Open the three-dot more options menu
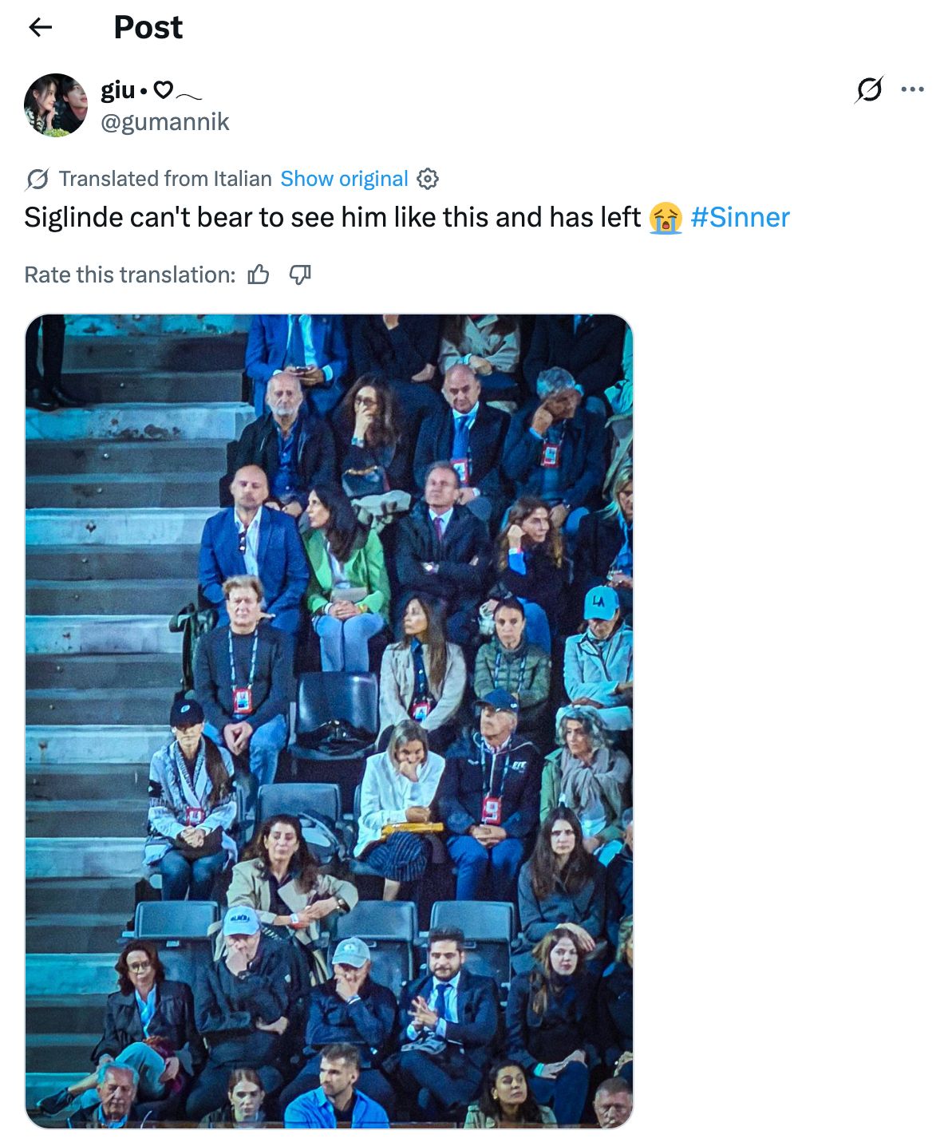Image resolution: width=948 pixels, height=1146 pixels. [x=912, y=89]
